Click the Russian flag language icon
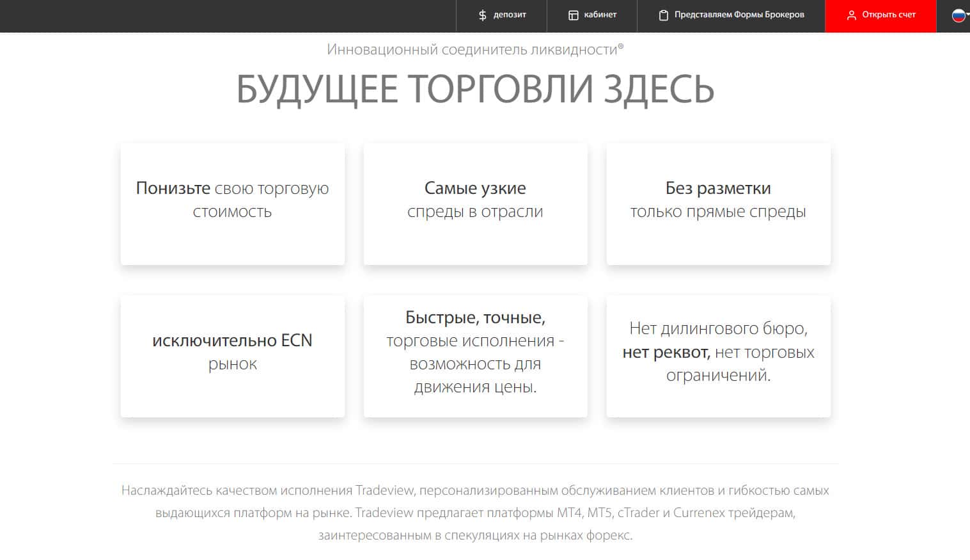 [x=958, y=15]
